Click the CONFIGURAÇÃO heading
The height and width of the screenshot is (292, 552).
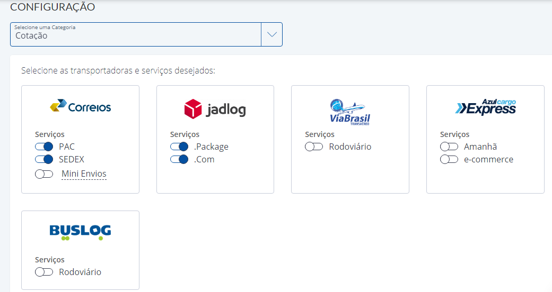click(x=52, y=7)
